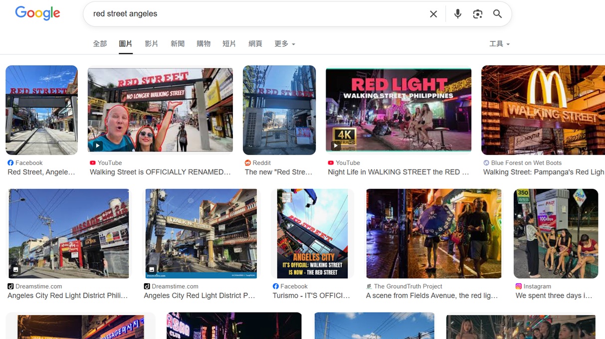Click the Blue Forest on Wet Boots icon
This screenshot has height=339, width=605.
pos(486,163)
